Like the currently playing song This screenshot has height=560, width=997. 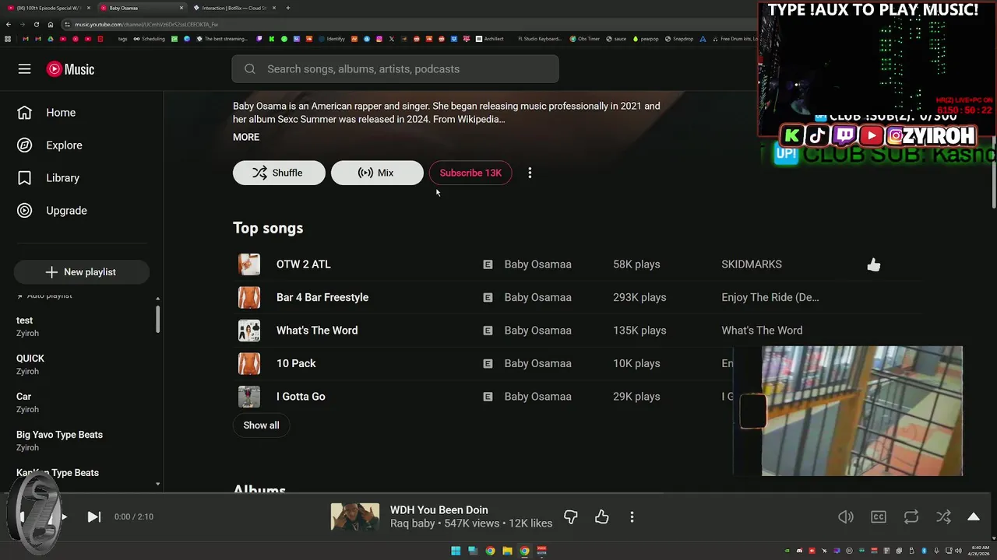coord(601,516)
